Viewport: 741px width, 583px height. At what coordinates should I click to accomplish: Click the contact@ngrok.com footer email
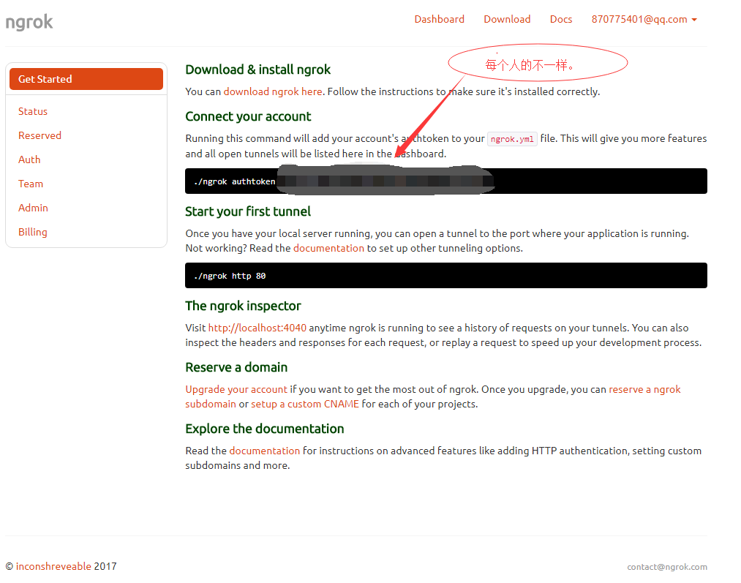click(x=667, y=567)
